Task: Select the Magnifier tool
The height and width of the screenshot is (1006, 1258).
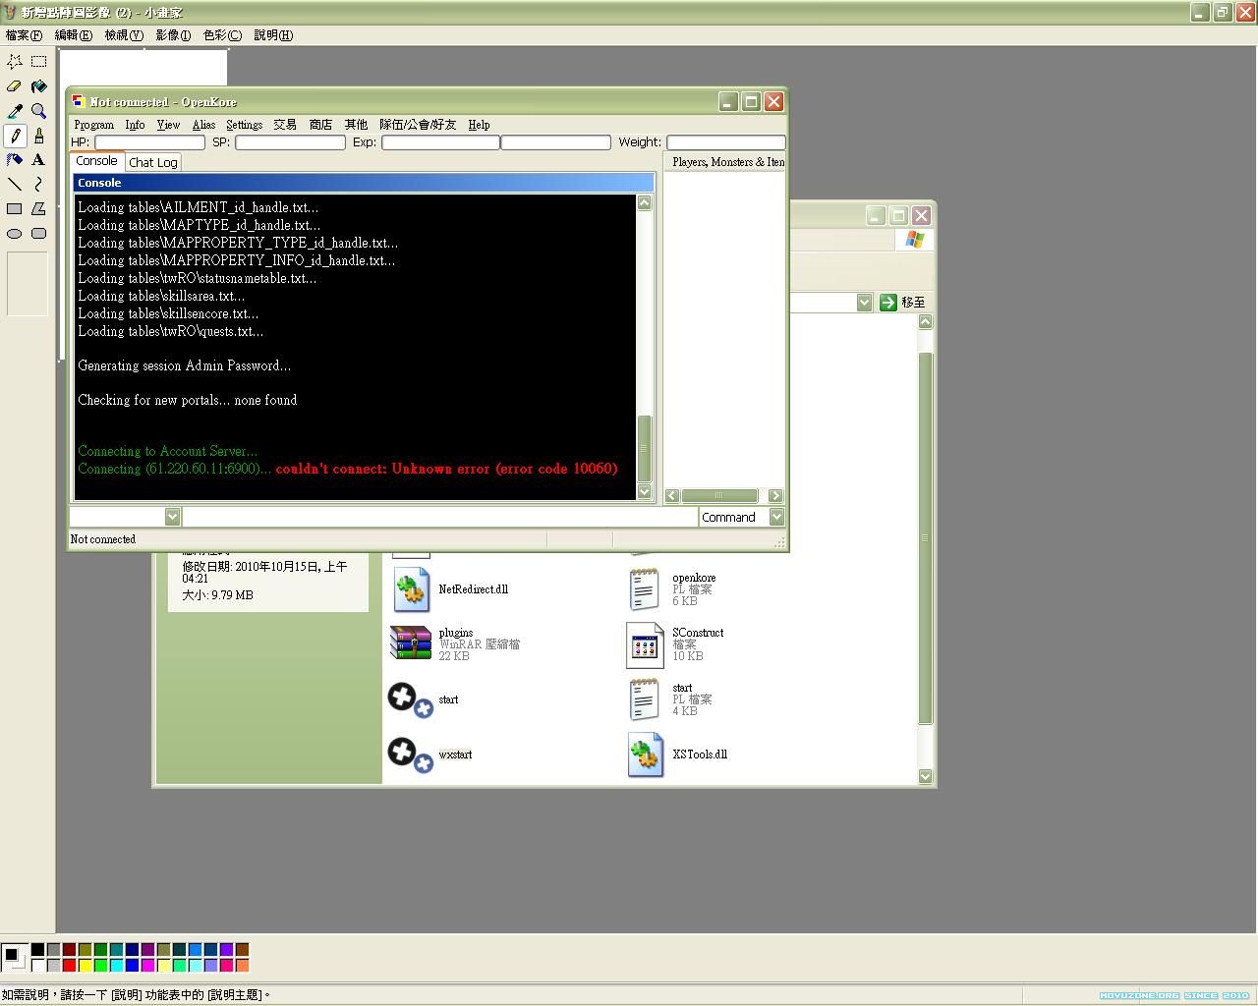Action: tap(38, 111)
